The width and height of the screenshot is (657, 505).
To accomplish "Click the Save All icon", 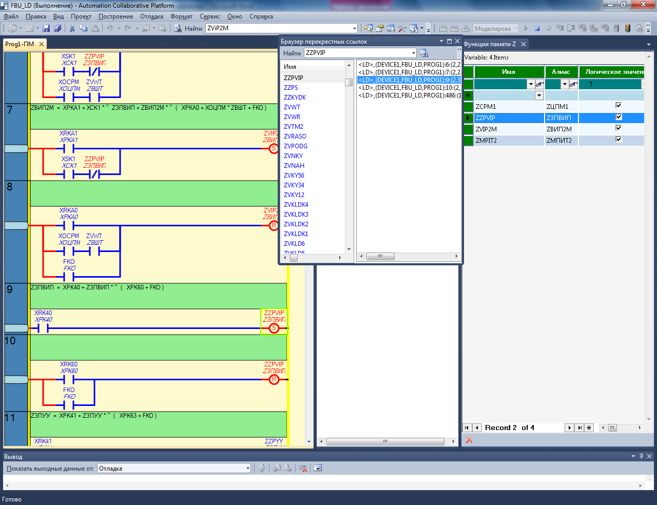I will 57,28.
